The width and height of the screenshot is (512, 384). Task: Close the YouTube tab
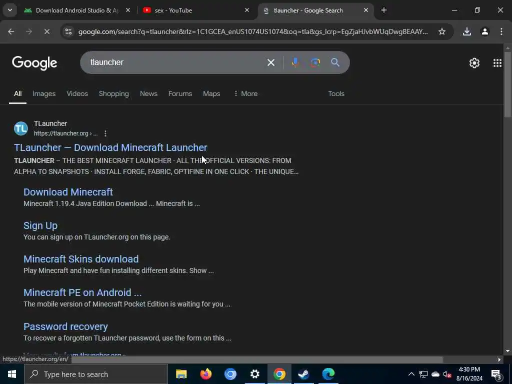247,10
